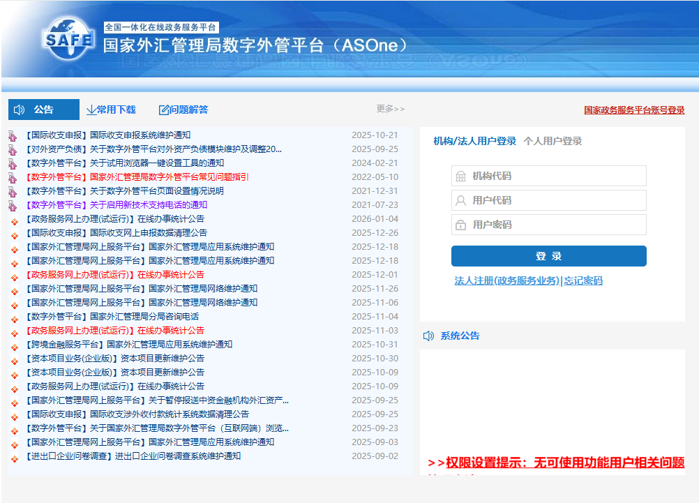The height and width of the screenshot is (503, 699).
Task: Click pinned icon beside 对外资产负债模块维护 notice
Action: tap(13, 150)
